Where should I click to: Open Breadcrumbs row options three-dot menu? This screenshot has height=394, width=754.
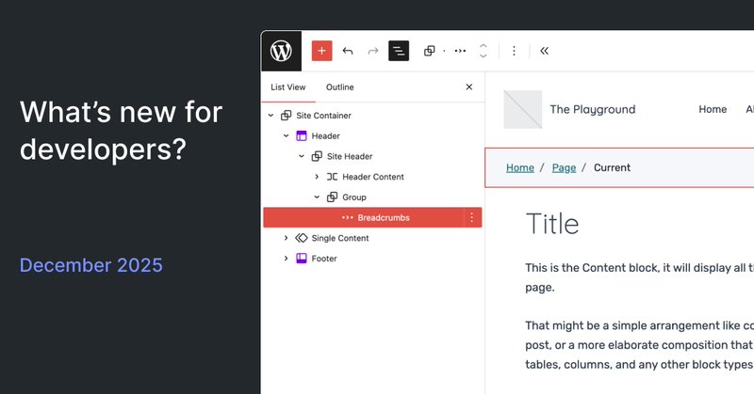(x=472, y=217)
